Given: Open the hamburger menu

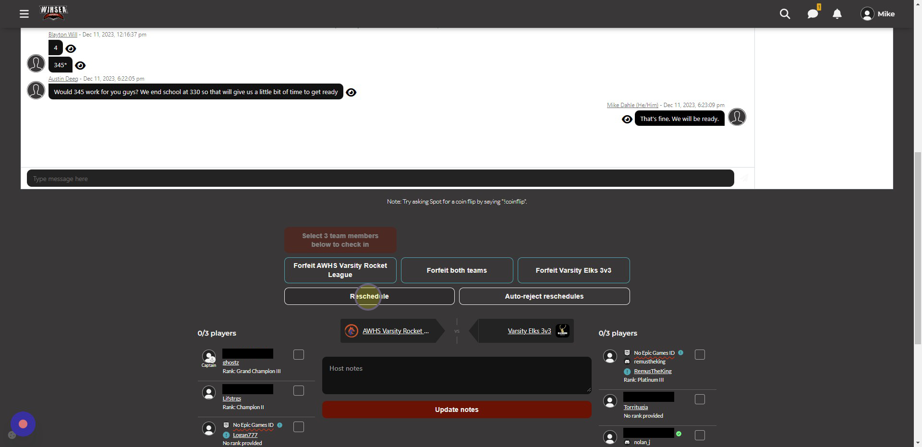Looking at the screenshot, I should point(24,14).
